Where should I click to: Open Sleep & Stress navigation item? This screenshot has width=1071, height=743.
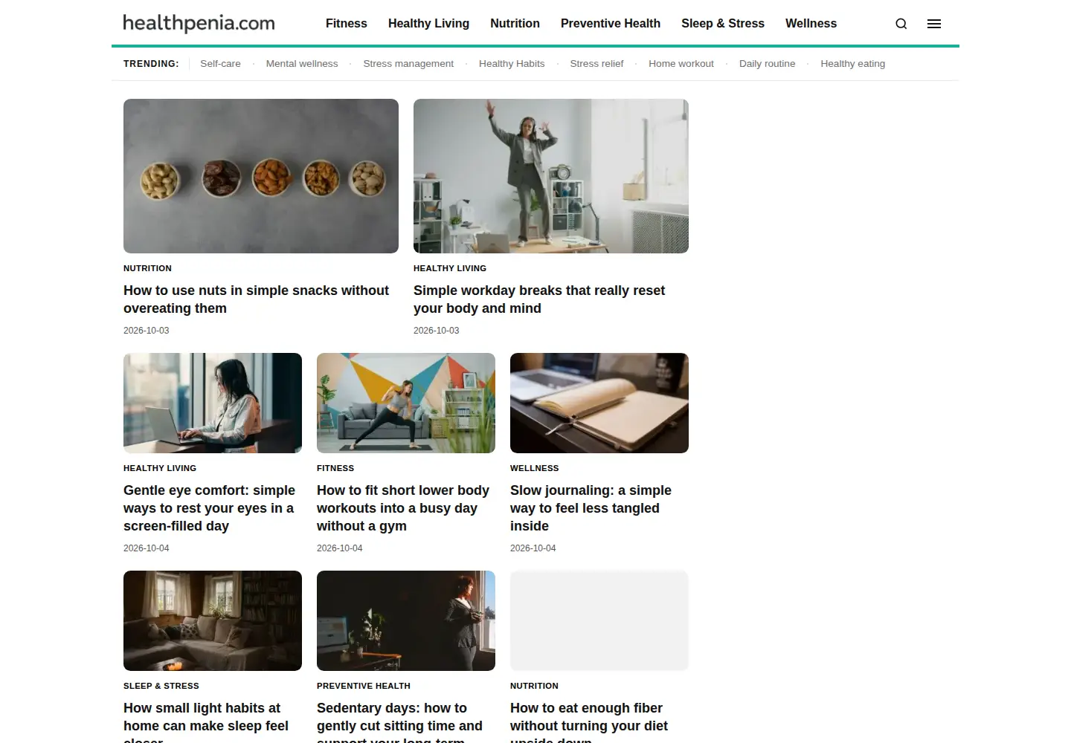point(723,24)
